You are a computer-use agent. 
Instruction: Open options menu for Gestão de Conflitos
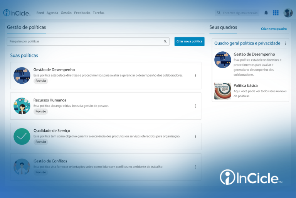195,167
